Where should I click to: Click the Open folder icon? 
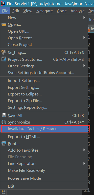(4, 25)
